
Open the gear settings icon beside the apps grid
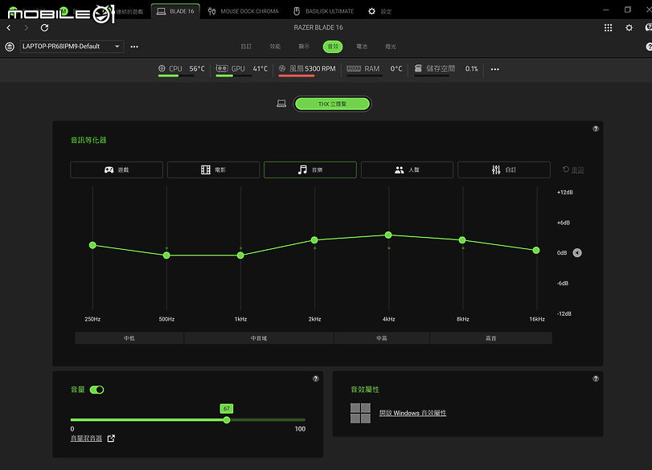pos(629,28)
